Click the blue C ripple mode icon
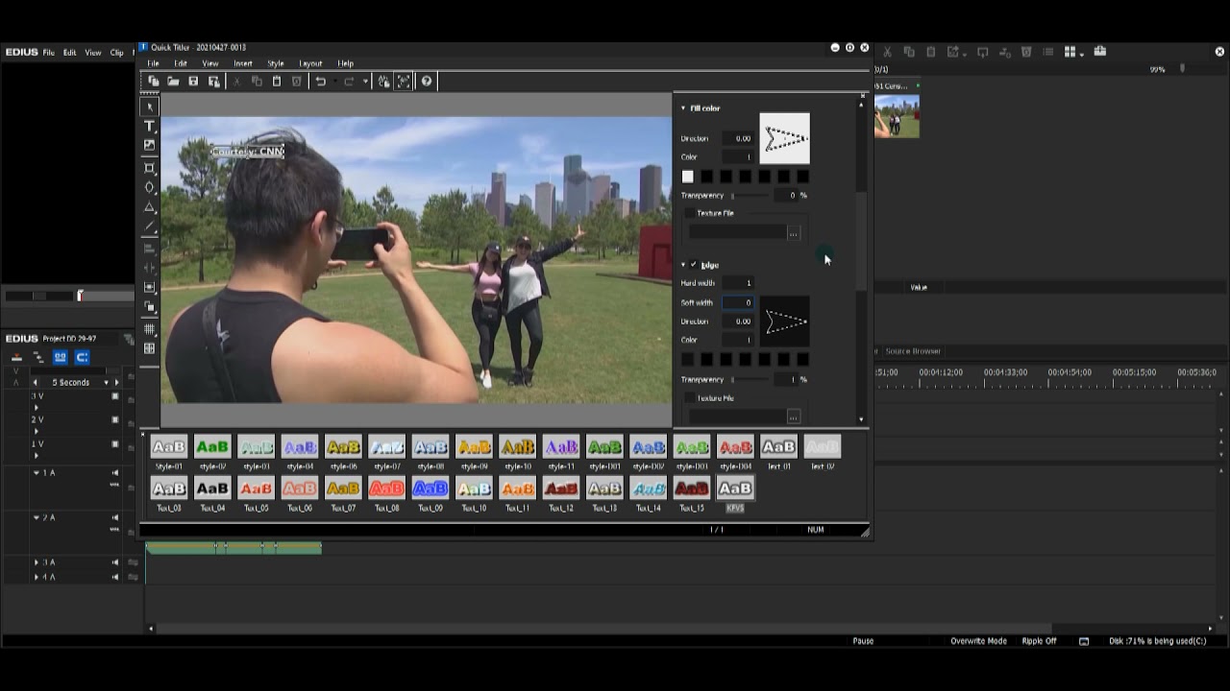Image resolution: width=1230 pixels, height=691 pixels. click(x=82, y=357)
